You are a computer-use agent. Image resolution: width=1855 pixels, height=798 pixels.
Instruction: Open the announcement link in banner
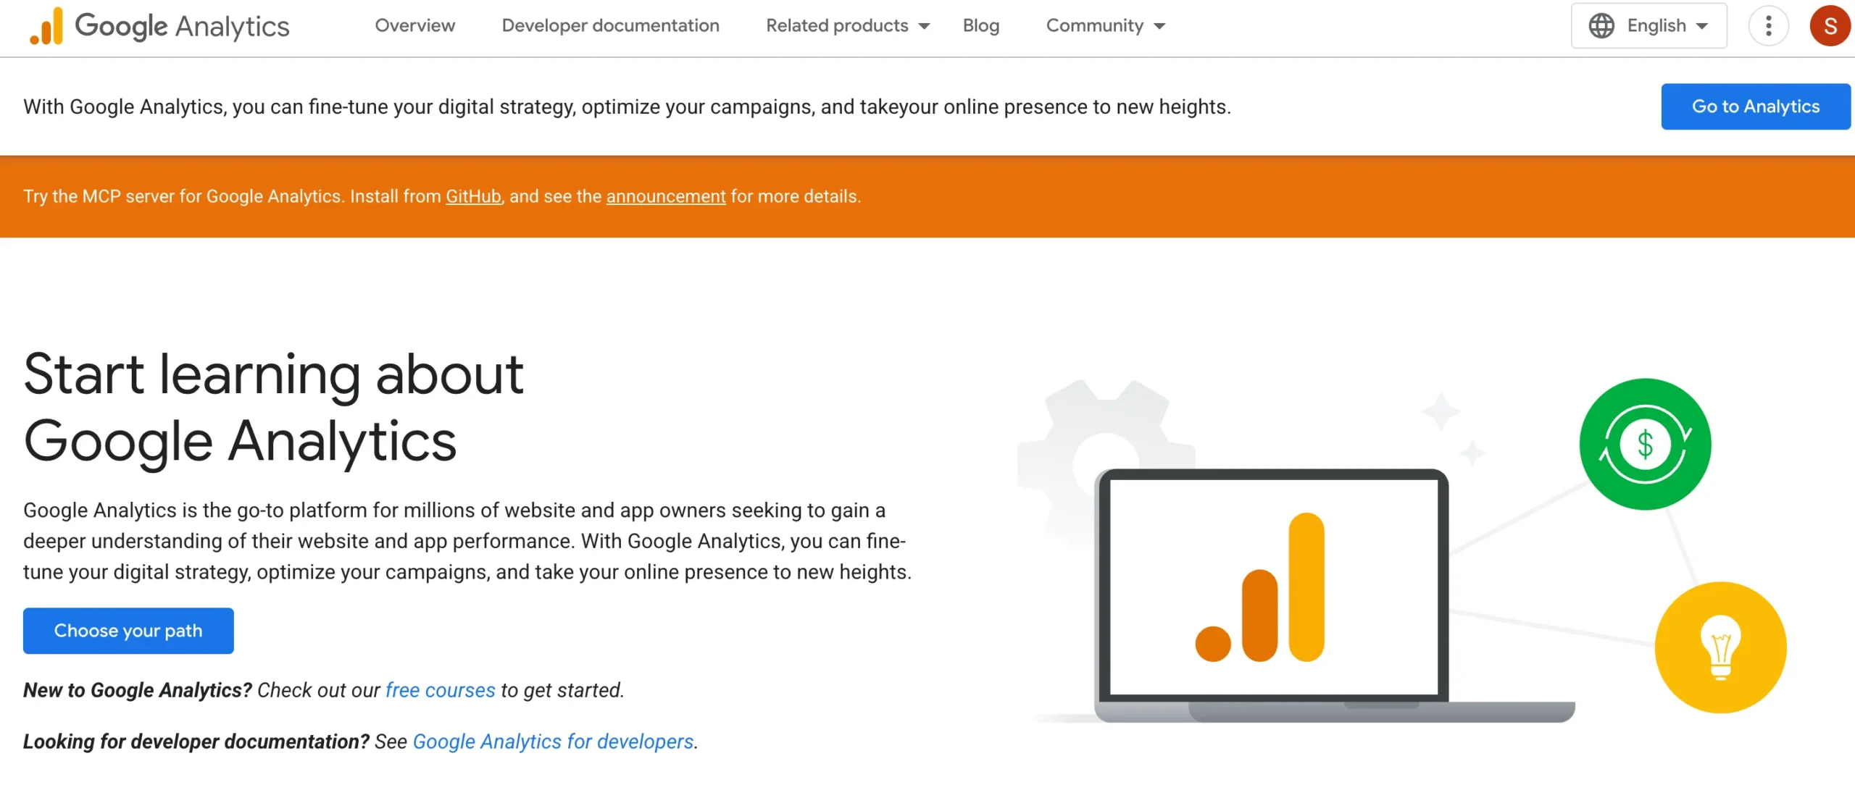[x=665, y=196]
